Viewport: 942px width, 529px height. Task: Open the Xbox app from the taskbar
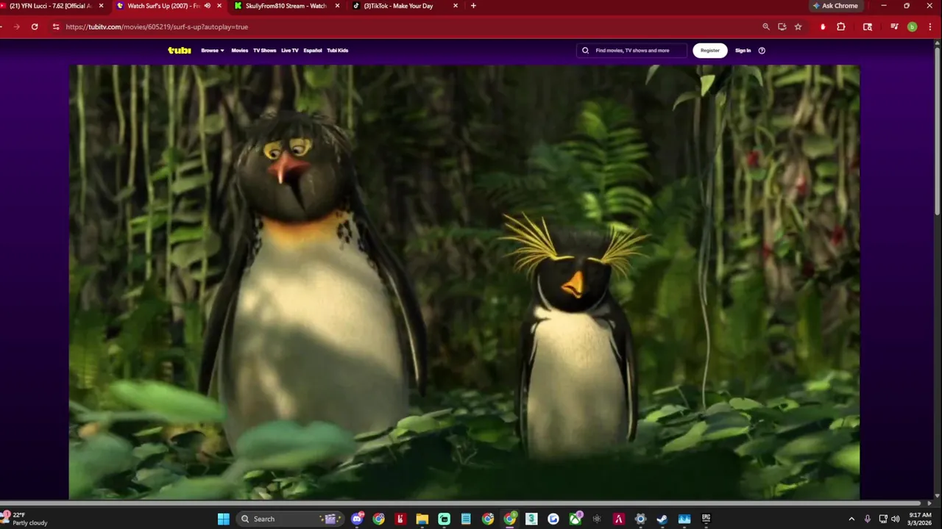point(576,519)
